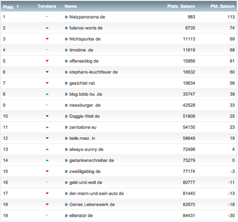Open the newsburger .de link

(x=85, y=105)
